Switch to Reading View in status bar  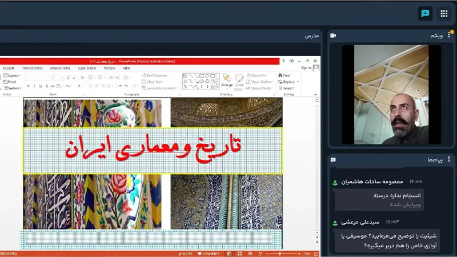click(x=250, y=254)
